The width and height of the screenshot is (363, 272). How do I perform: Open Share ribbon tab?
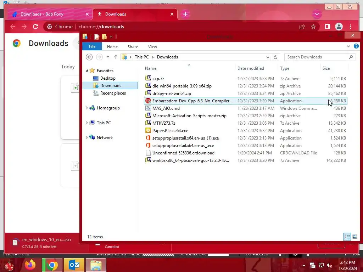(x=133, y=47)
